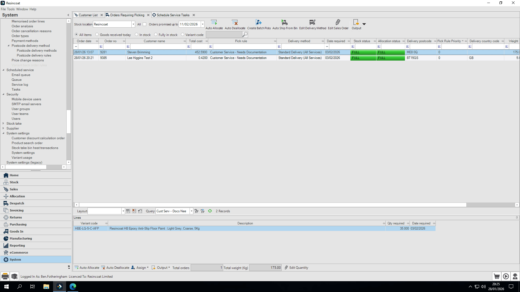This screenshot has height=292, width=520.
Task: Select the In stock radio button
Action: (x=136, y=35)
